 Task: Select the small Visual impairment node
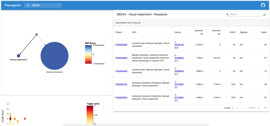pos(18,56)
